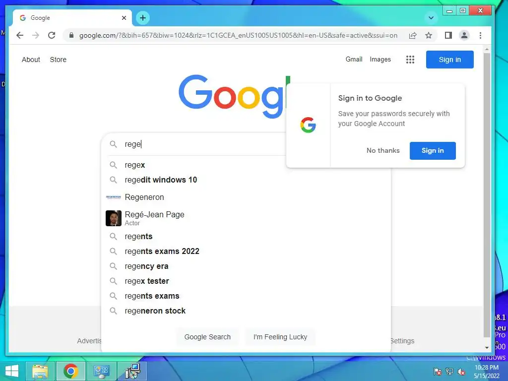Open the Chrome profile avatar menu
The height and width of the screenshot is (381, 508).
[x=464, y=35]
